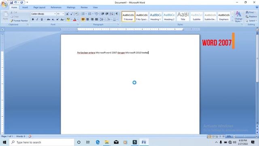Open the Select dropdown in Editing
259x146 pixels.
pos(251,21)
